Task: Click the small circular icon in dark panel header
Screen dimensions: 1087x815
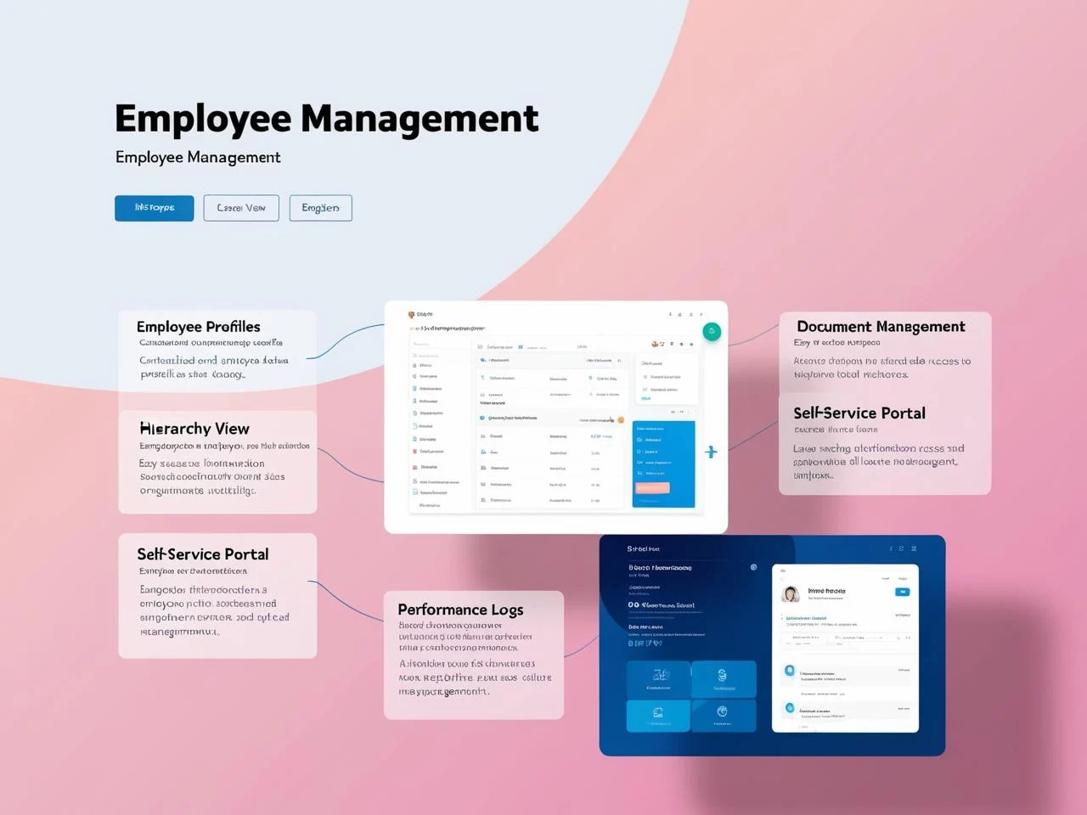Action: tap(753, 567)
